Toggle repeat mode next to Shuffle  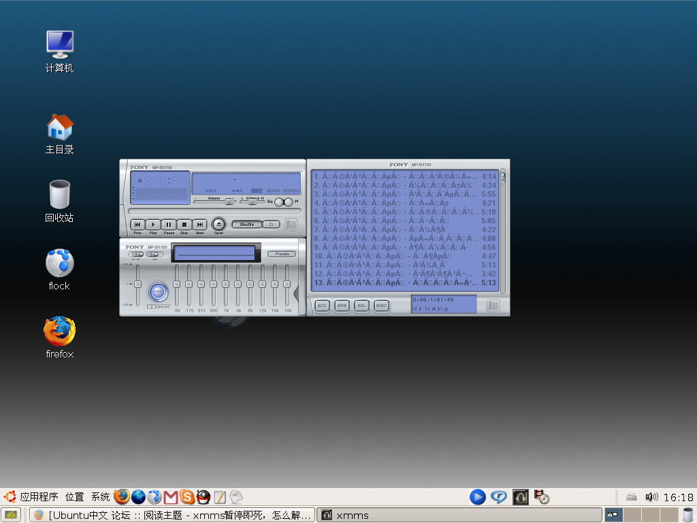tap(271, 225)
